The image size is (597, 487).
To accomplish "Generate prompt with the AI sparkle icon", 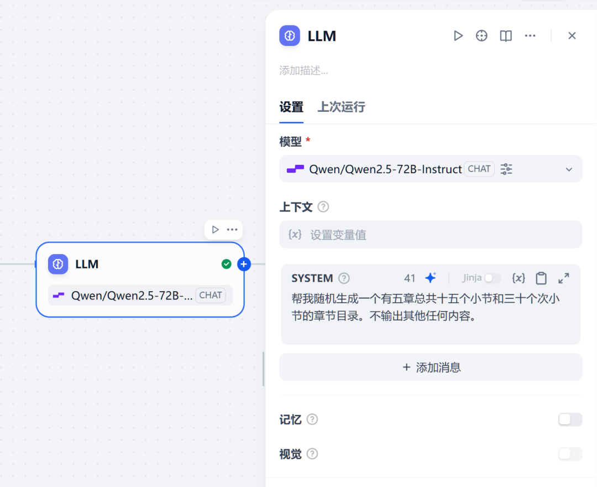I will (x=431, y=278).
